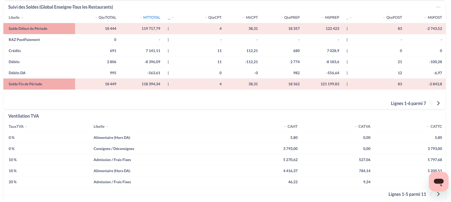This screenshot has width=451, height=202.
Task: Open the chat support bubble
Action: [x=438, y=182]
